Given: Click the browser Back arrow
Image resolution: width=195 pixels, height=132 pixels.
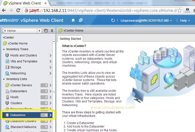Looking at the screenshot, I should 4,10.
